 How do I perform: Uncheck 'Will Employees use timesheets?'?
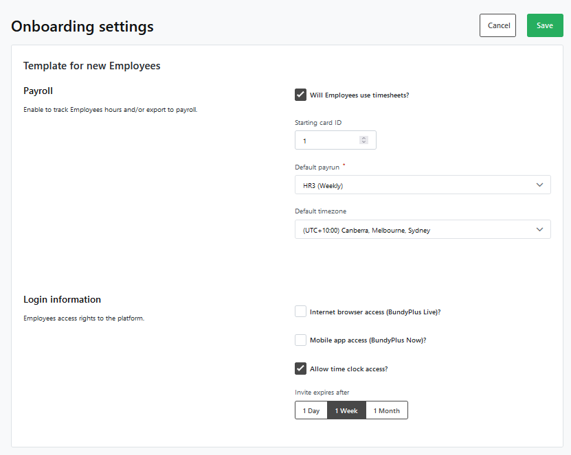tap(300, 95)
